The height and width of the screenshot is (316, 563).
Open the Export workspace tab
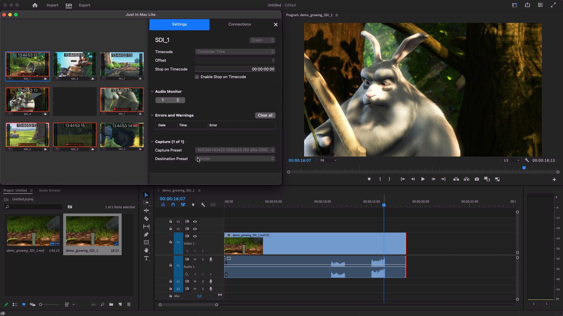tap(84, 5)
